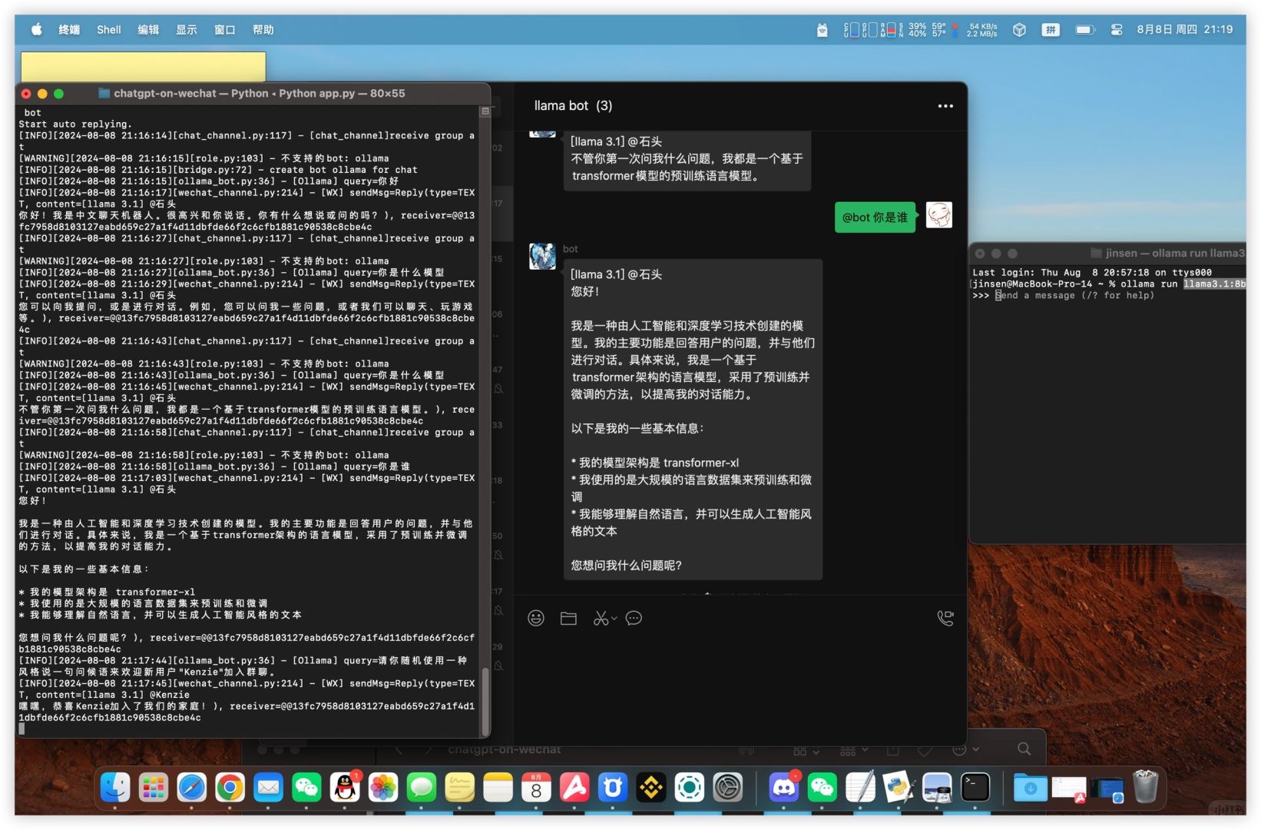Click the 'bot' sender name above the reply
Viewport: 1261px width, 830px height.
point(570,249)
